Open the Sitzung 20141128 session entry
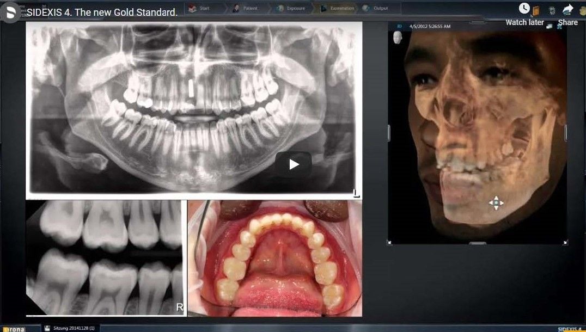This screenshot has height=332, width=586. coord(74,328)
